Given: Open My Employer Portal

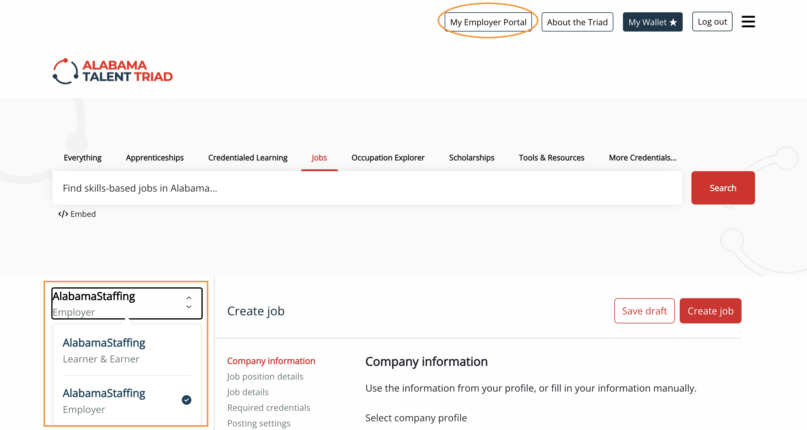Looking at the screenshot, I should [x=488, y=22].
